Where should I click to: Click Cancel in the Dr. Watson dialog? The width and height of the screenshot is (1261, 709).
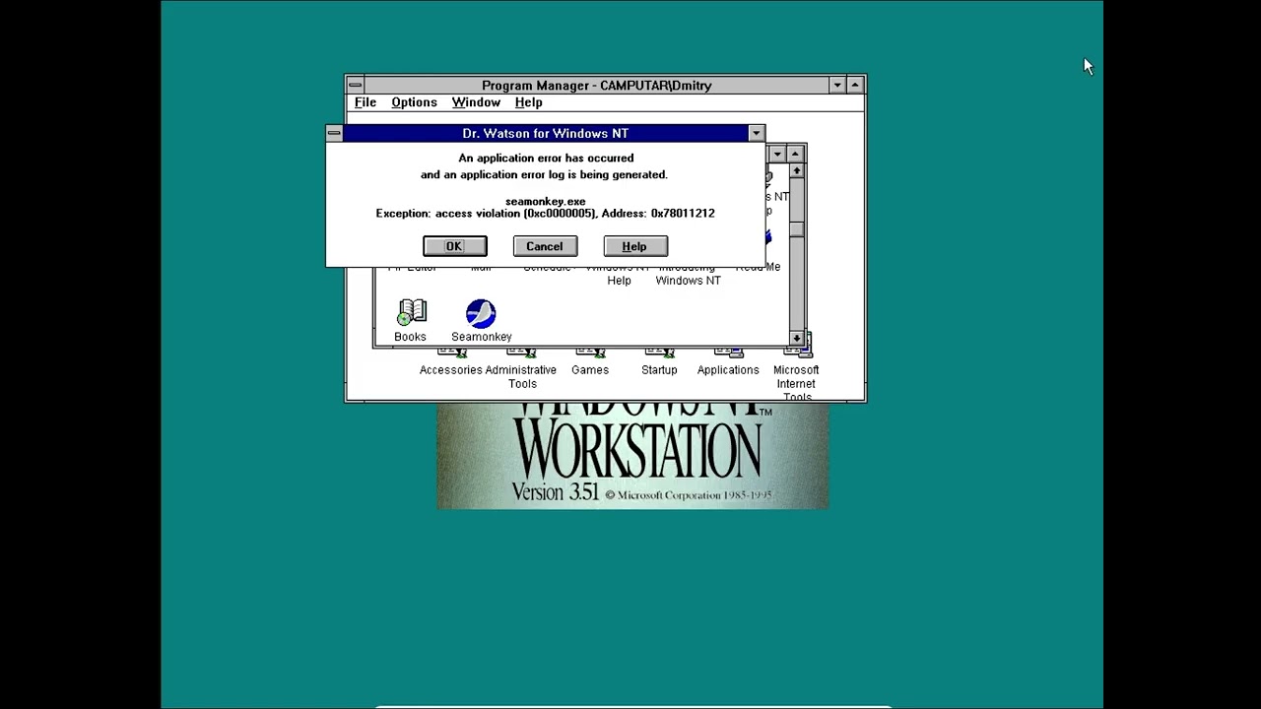coord(544,246)
